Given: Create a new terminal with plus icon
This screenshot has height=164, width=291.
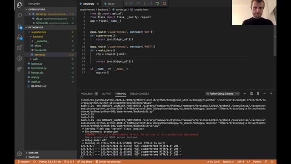Looking at the screenshot, I should coord(245,93).
